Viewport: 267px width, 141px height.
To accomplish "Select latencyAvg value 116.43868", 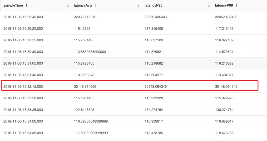I will pos(82,29).
